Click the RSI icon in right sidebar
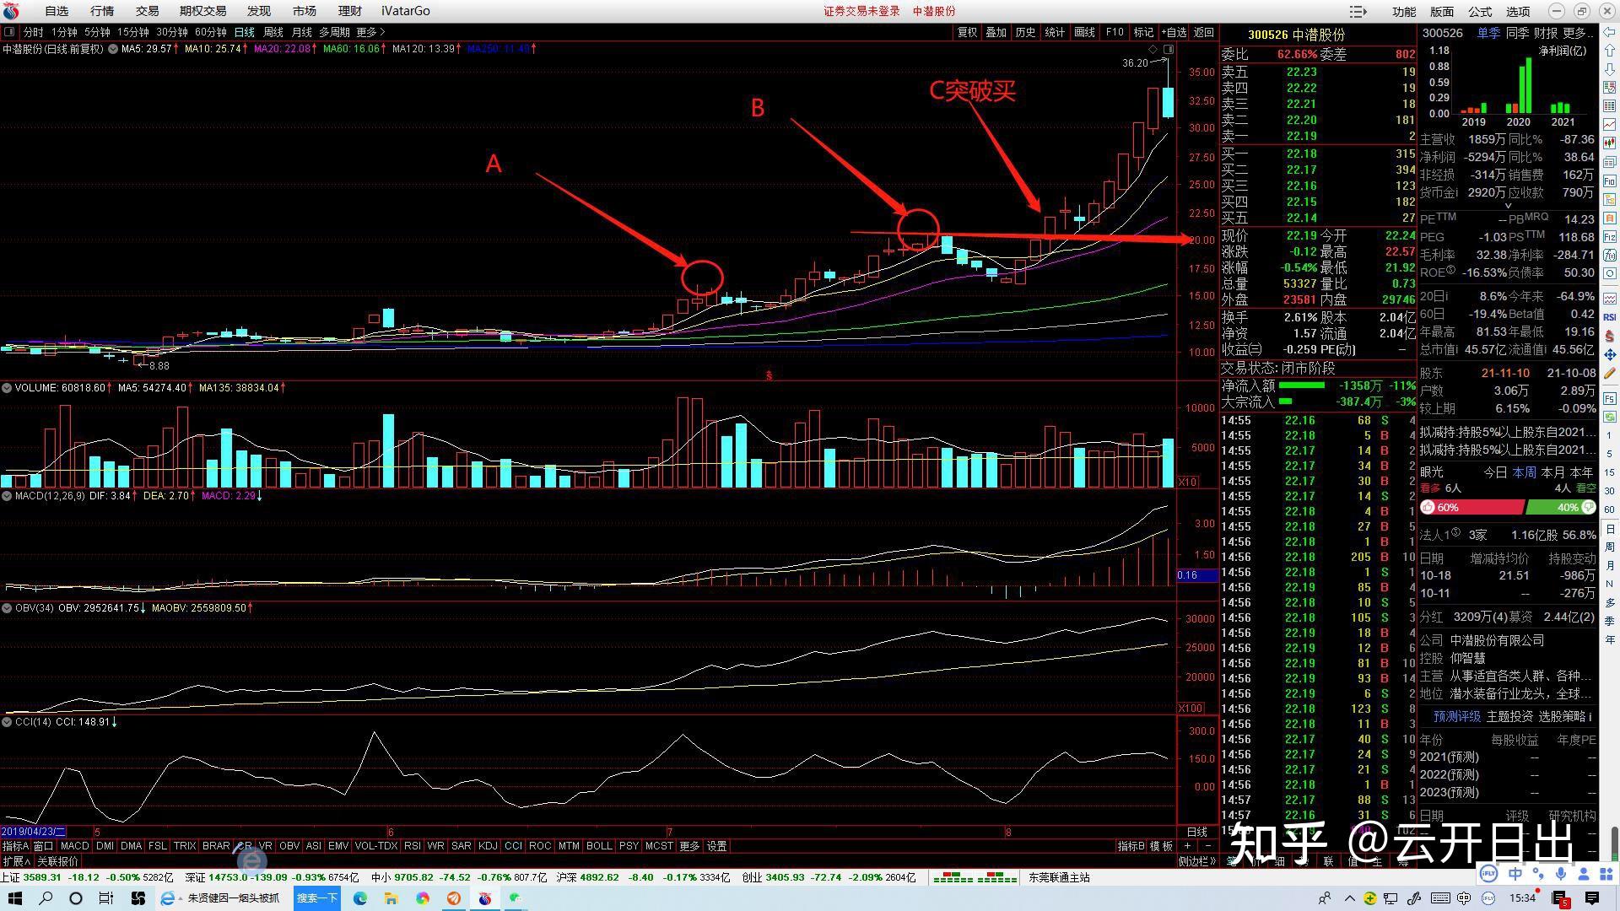This screenshot has width=1620, height=911. [x=1610, y=317]
